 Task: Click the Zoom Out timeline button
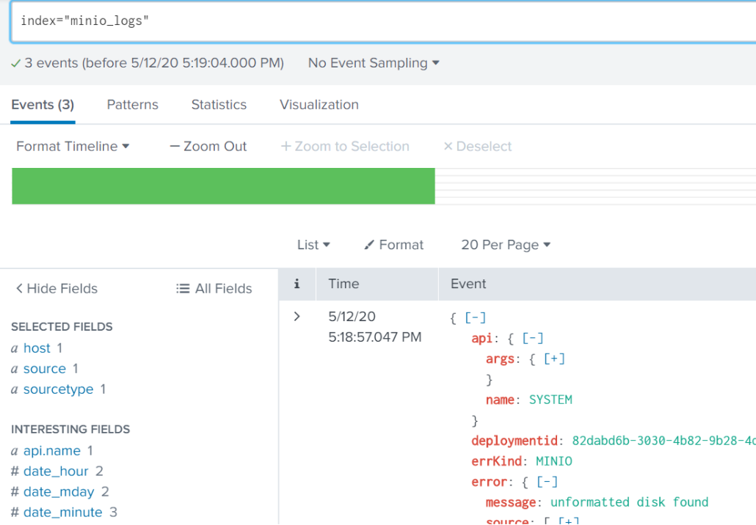point(208,147)
